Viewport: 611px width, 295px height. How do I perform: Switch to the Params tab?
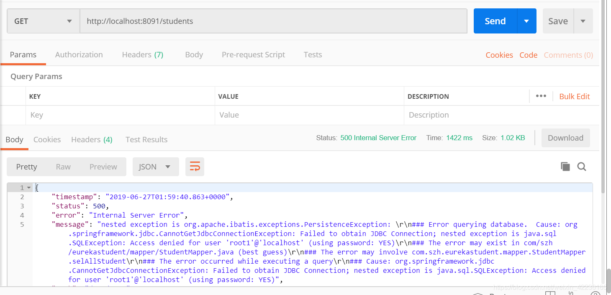click(23, 55)
